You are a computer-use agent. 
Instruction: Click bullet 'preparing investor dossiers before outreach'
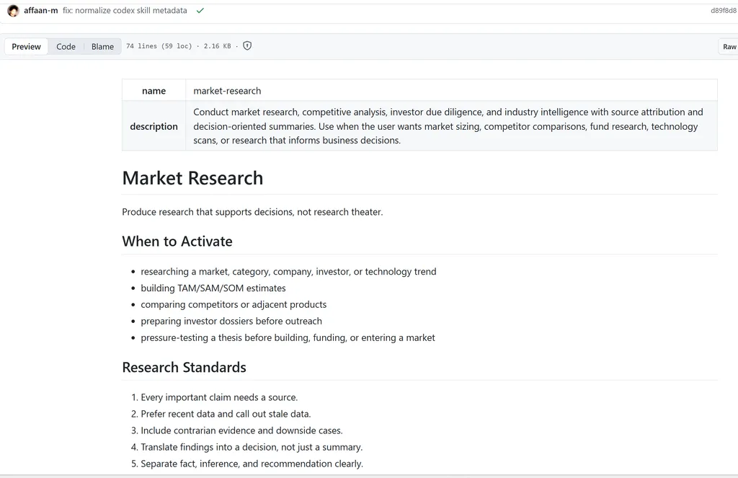[231, 321]
